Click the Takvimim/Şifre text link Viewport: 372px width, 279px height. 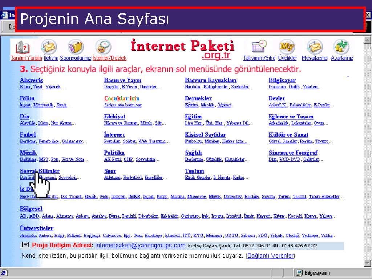click(x=259, y=58)
